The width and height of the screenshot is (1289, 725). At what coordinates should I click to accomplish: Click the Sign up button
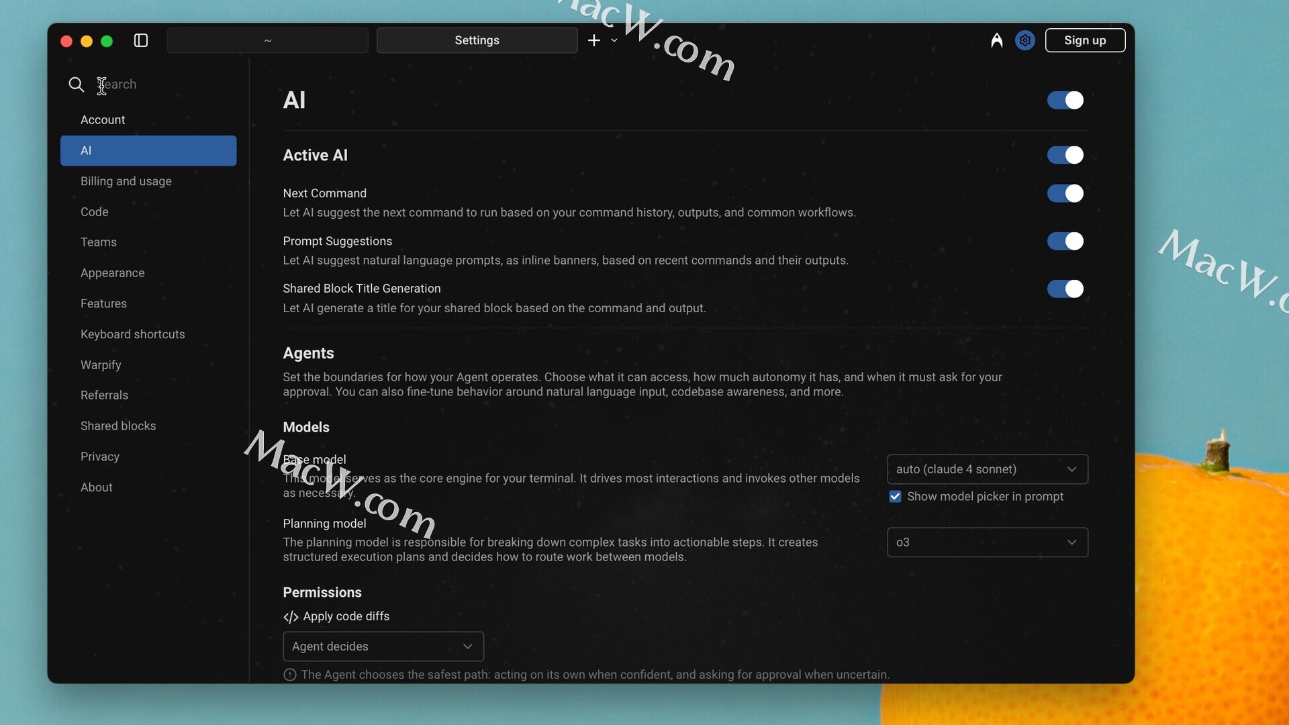[1085, 40]
